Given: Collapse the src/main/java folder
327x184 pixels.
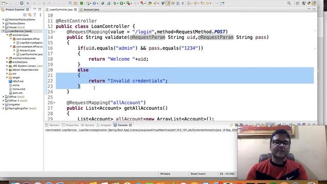Looking at the screenshot, I should [7, 35].
